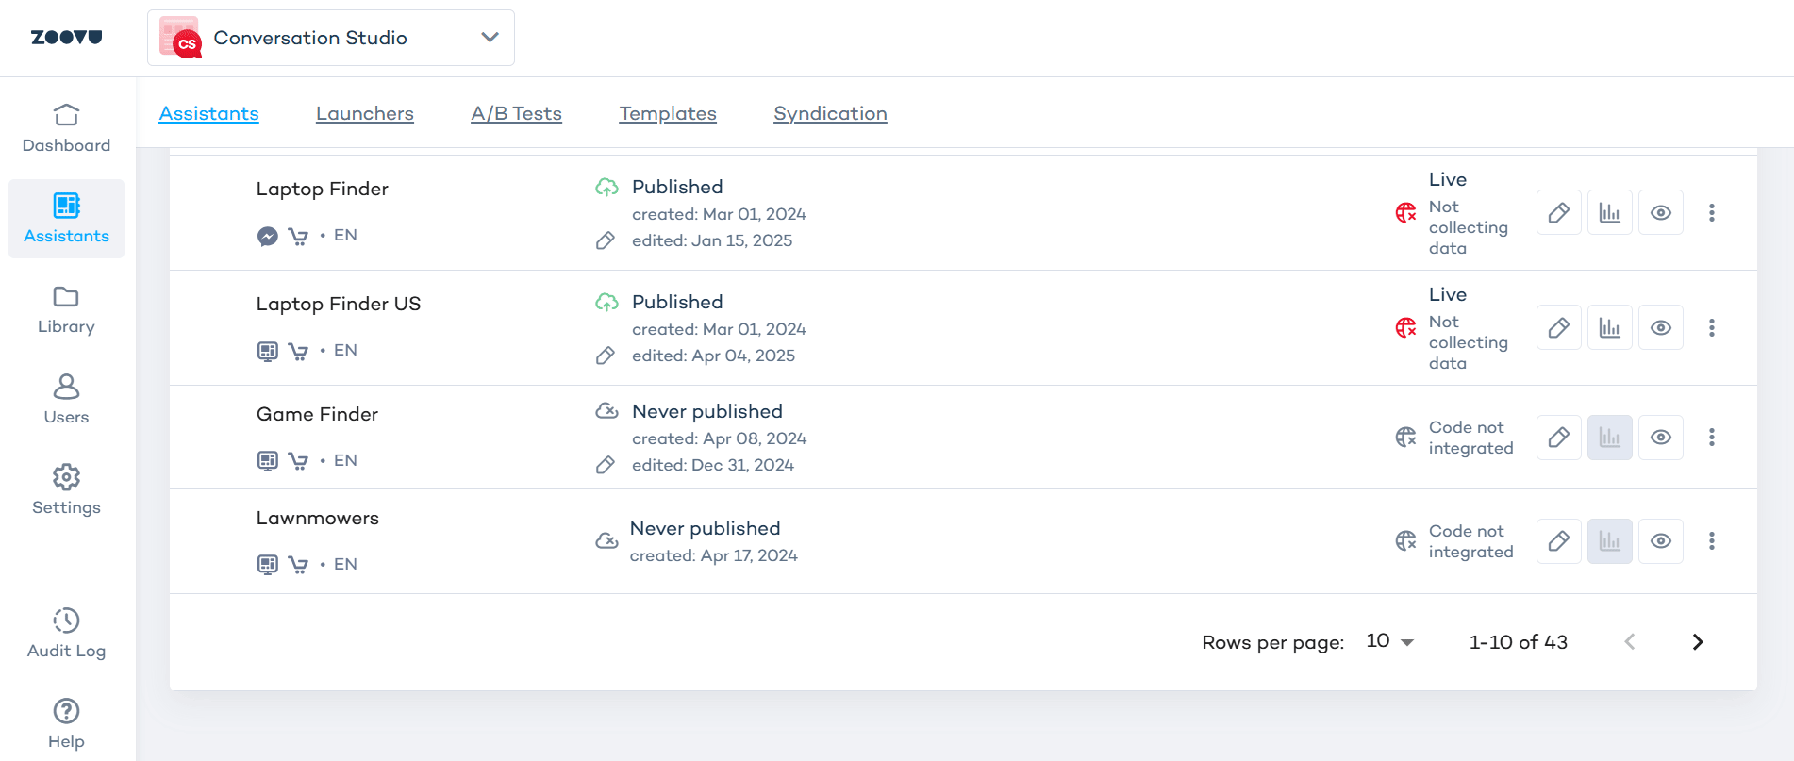1794x761 pixels.
Task: Click the Not collecting data globe for Laptop Finder
Action: [1406, 213]
